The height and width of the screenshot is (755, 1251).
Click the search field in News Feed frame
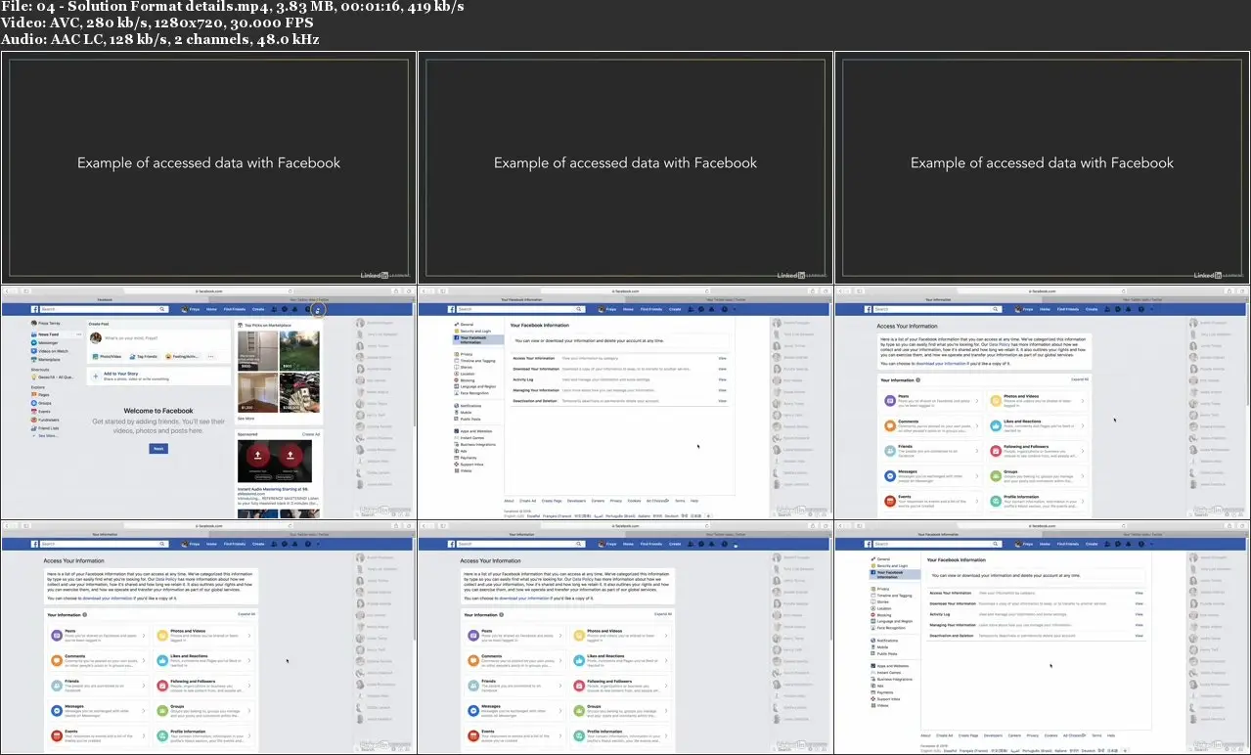pos(102,309)
